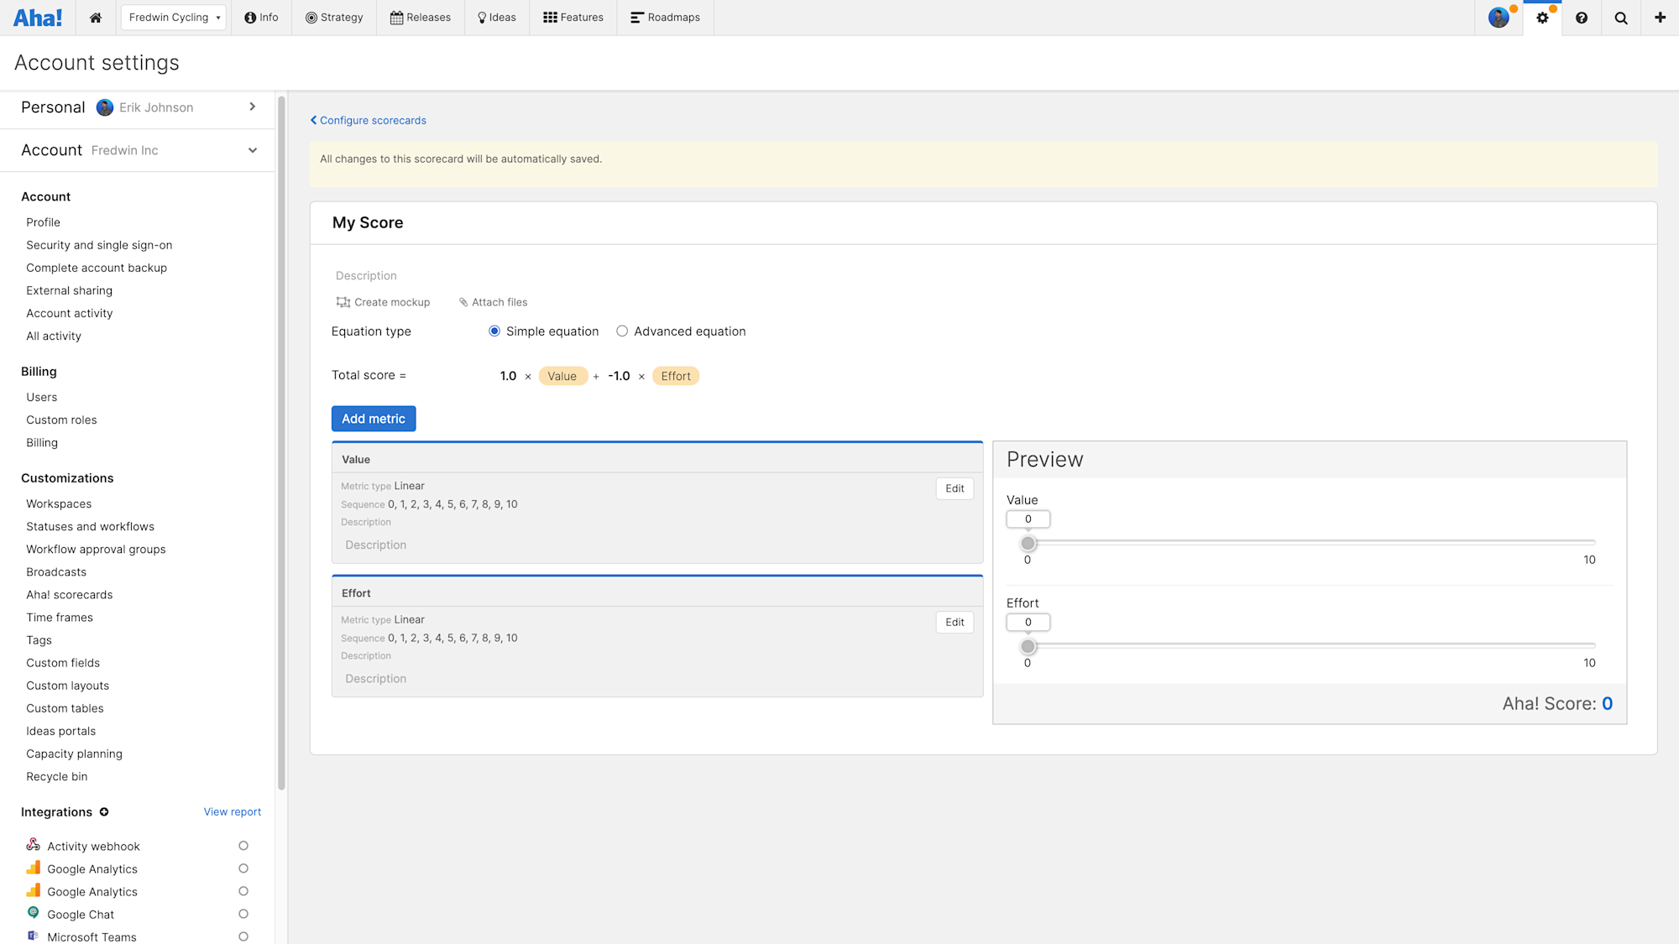Open the Fredwin Cycling workspace dropdown

(x=172, y=17)
